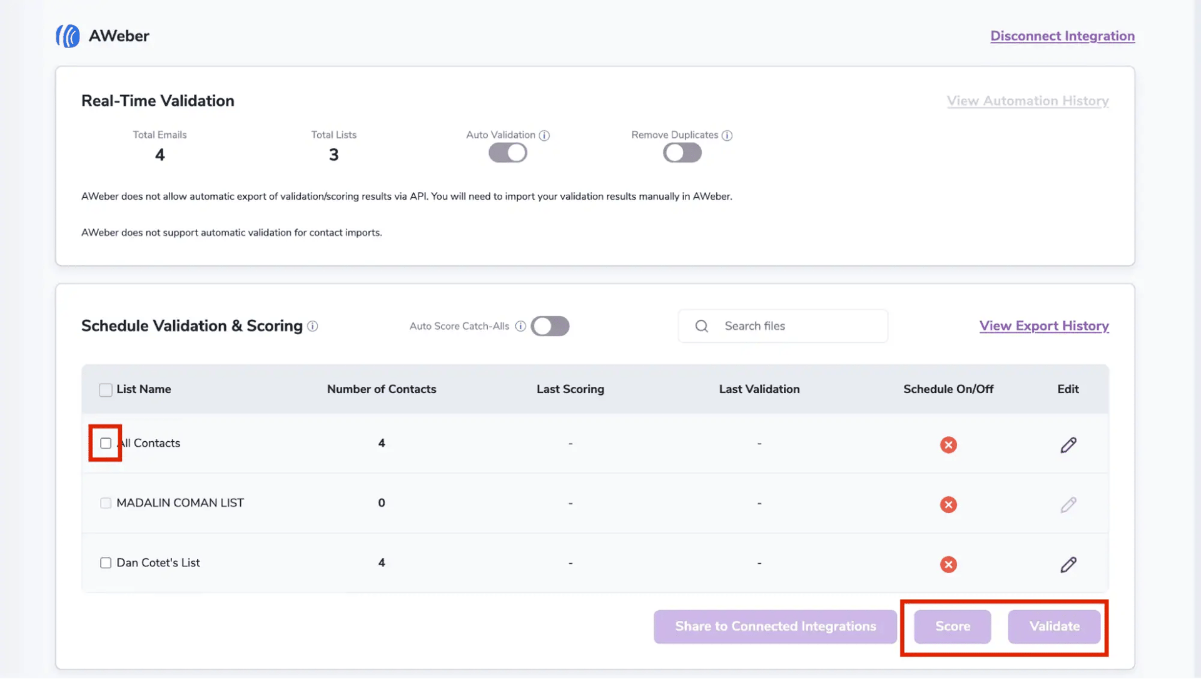Click the edit pencil for Dan Cotet's List
This screenshot has width=1201, height=679.
point(1068,564)
